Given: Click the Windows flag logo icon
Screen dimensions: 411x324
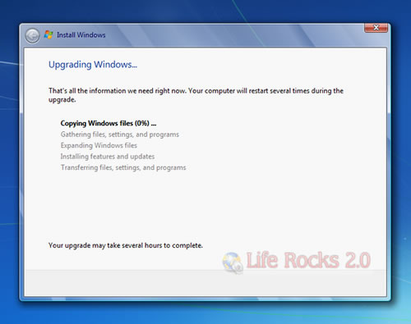Looking at the screenshot, I should 48,34.
